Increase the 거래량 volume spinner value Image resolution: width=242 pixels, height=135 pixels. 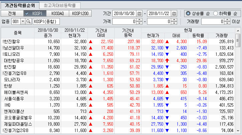point(228,20)
